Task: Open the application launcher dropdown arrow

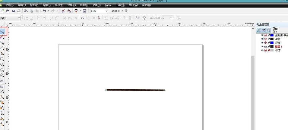Action: tap(80, 11)
